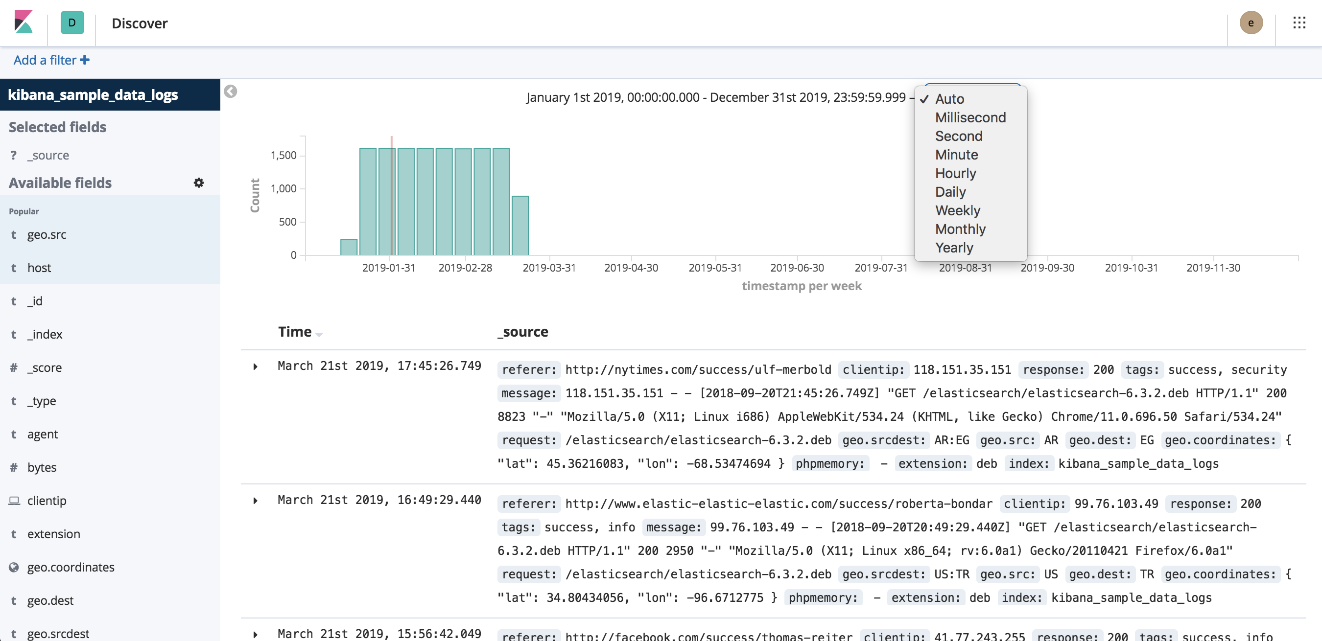Click the IP icon beside clientip
Image resolution: width=1322 pixels, height=641 pixels.
pyautogui.click(x=14, y=501)
